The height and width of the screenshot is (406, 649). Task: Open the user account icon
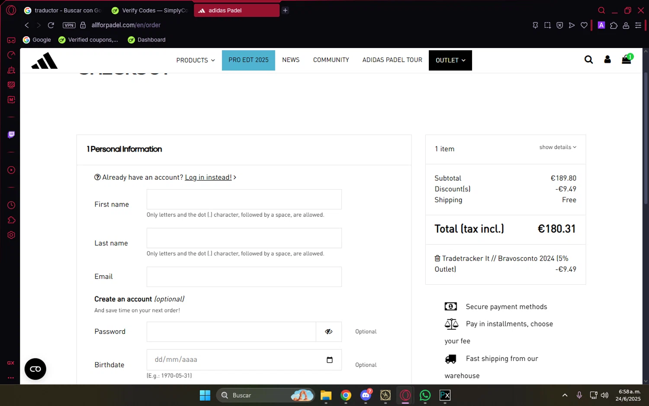click(x=607, y=60)
